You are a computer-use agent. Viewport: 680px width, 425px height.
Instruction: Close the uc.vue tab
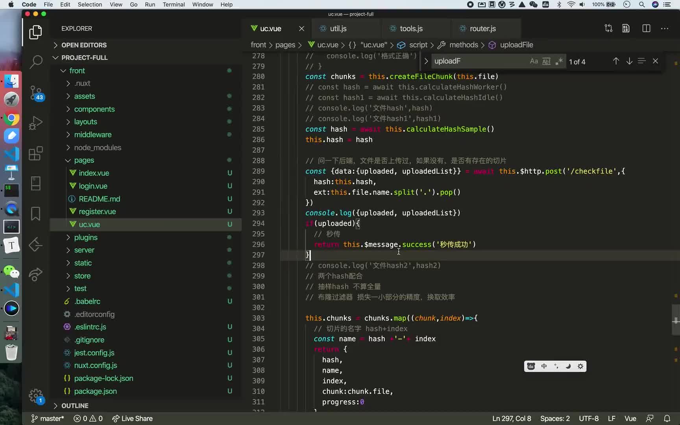coord(301,29)
